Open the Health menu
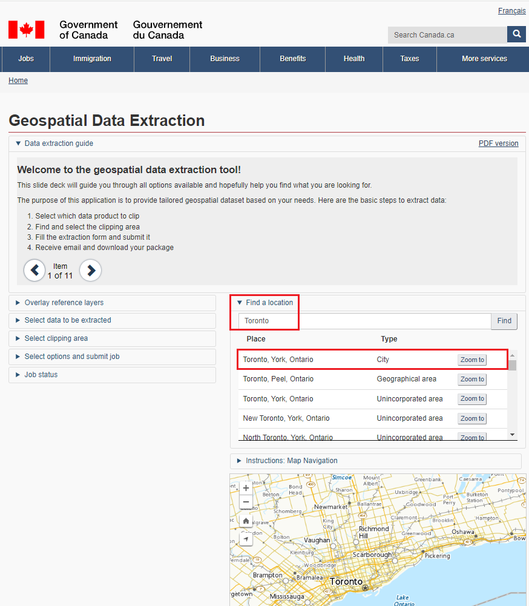 click(354, 59)
